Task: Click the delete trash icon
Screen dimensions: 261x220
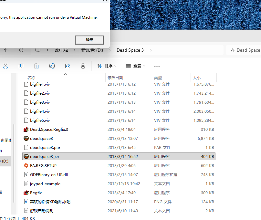Action: point(83,66)
